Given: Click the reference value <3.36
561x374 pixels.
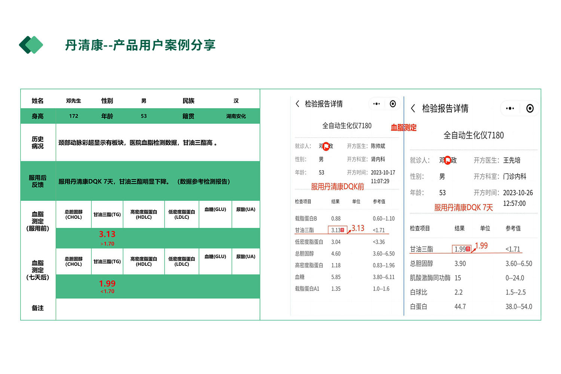Looking at the screenshot, I should coord(379,242).
